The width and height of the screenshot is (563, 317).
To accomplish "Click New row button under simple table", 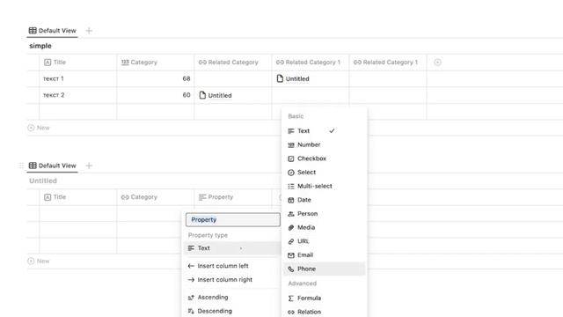I will click(39, 128).
